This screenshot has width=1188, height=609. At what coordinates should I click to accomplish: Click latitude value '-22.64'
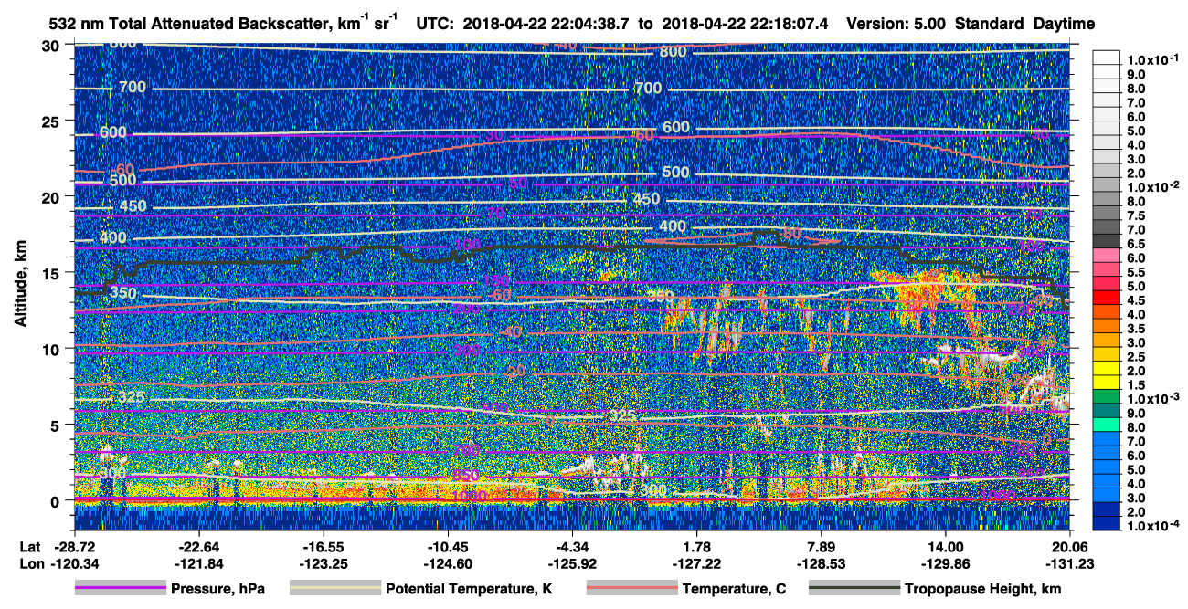[197, 546]
